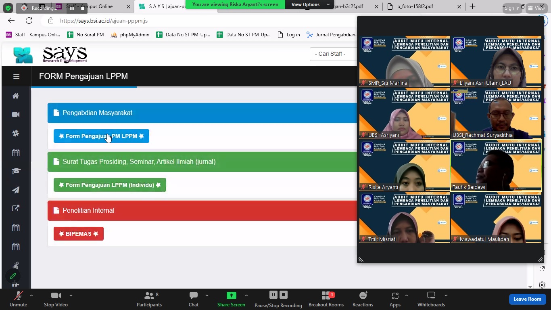This screenshot has width=551, height=310.
Task: Open the graduation cap sidebar item
Action: [16, 171]
